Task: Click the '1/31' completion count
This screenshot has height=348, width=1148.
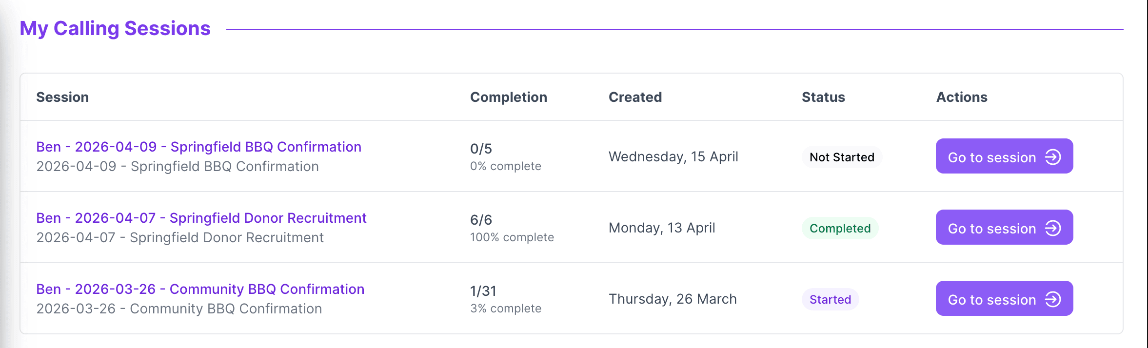Action: tap(483, 291)
